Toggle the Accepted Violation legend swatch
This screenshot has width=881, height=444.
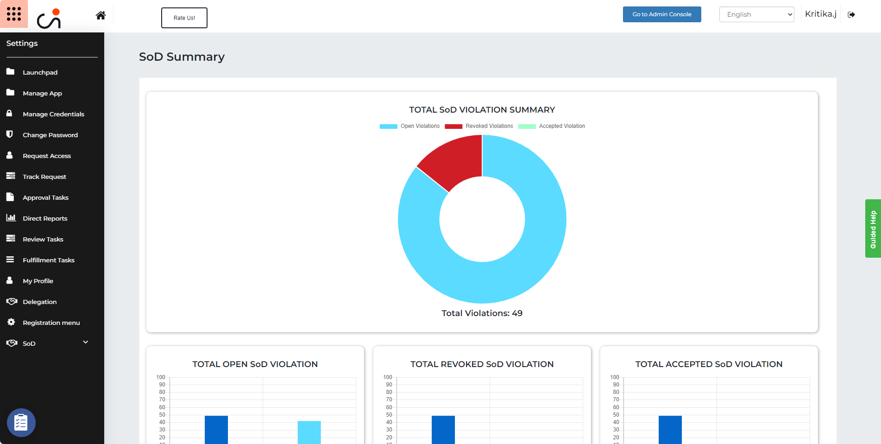click(x=527, y=126)
